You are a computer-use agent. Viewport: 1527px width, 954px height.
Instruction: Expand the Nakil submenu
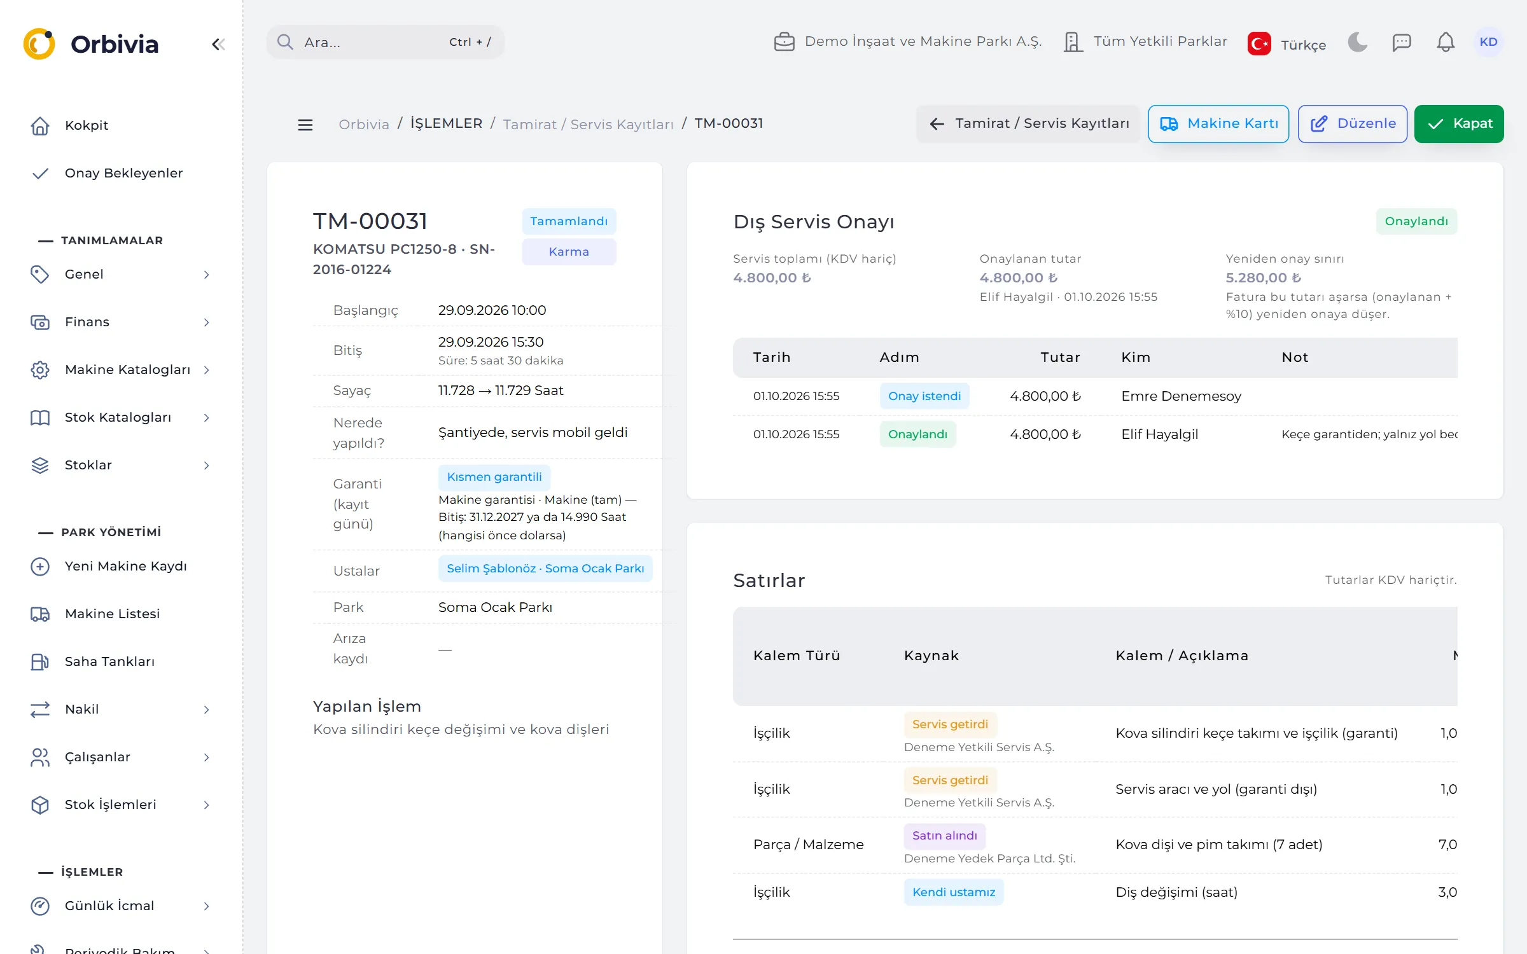tap(120, 709)
